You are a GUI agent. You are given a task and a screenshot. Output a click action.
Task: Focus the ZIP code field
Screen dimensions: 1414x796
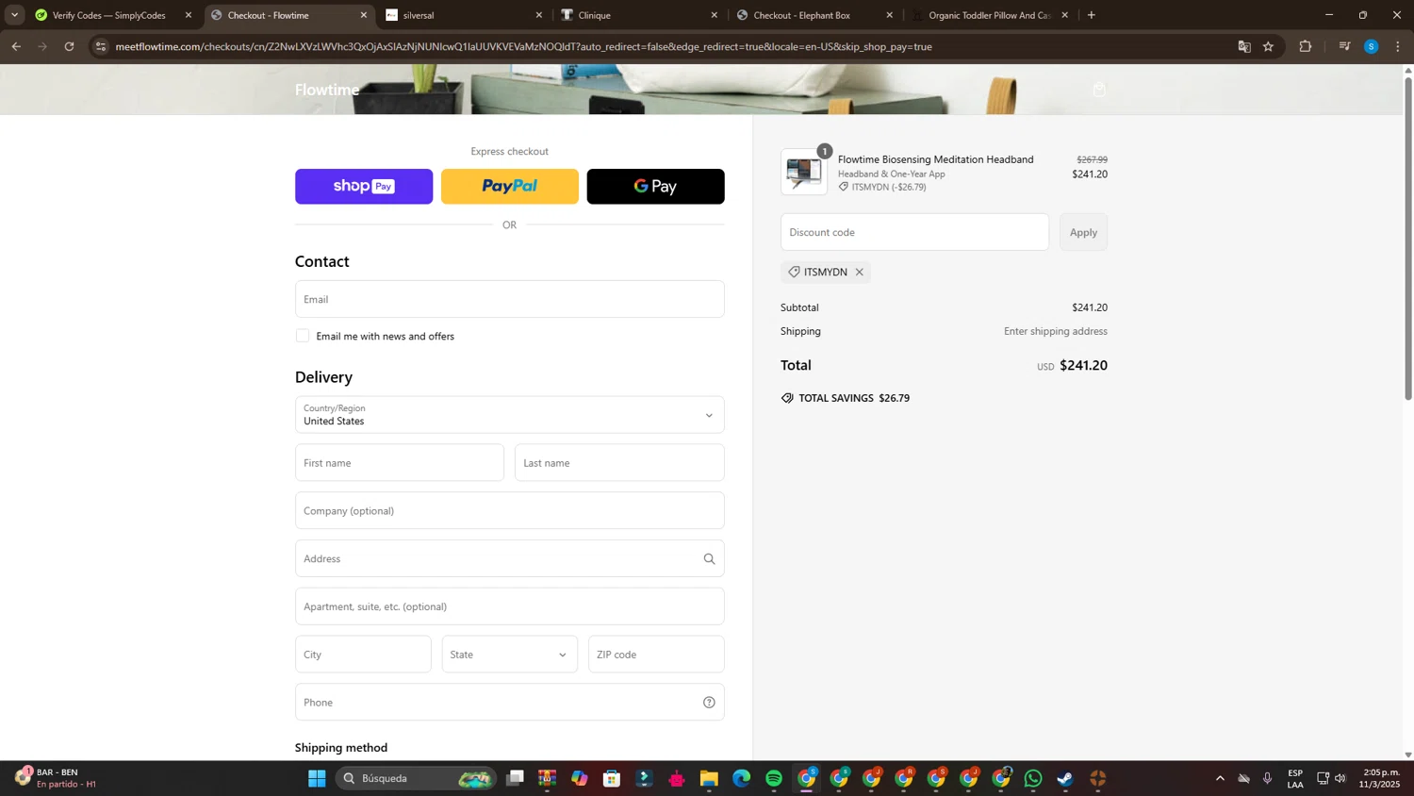(x=656, y=655)
